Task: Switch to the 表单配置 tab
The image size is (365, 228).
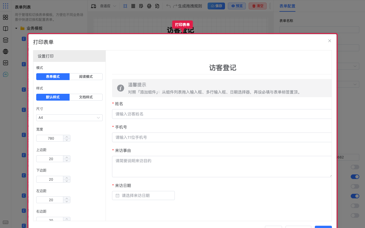Action: (x=287, y=6)
